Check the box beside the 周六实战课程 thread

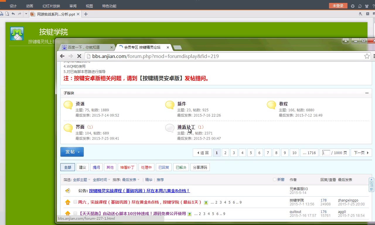[x=74, y=202]
